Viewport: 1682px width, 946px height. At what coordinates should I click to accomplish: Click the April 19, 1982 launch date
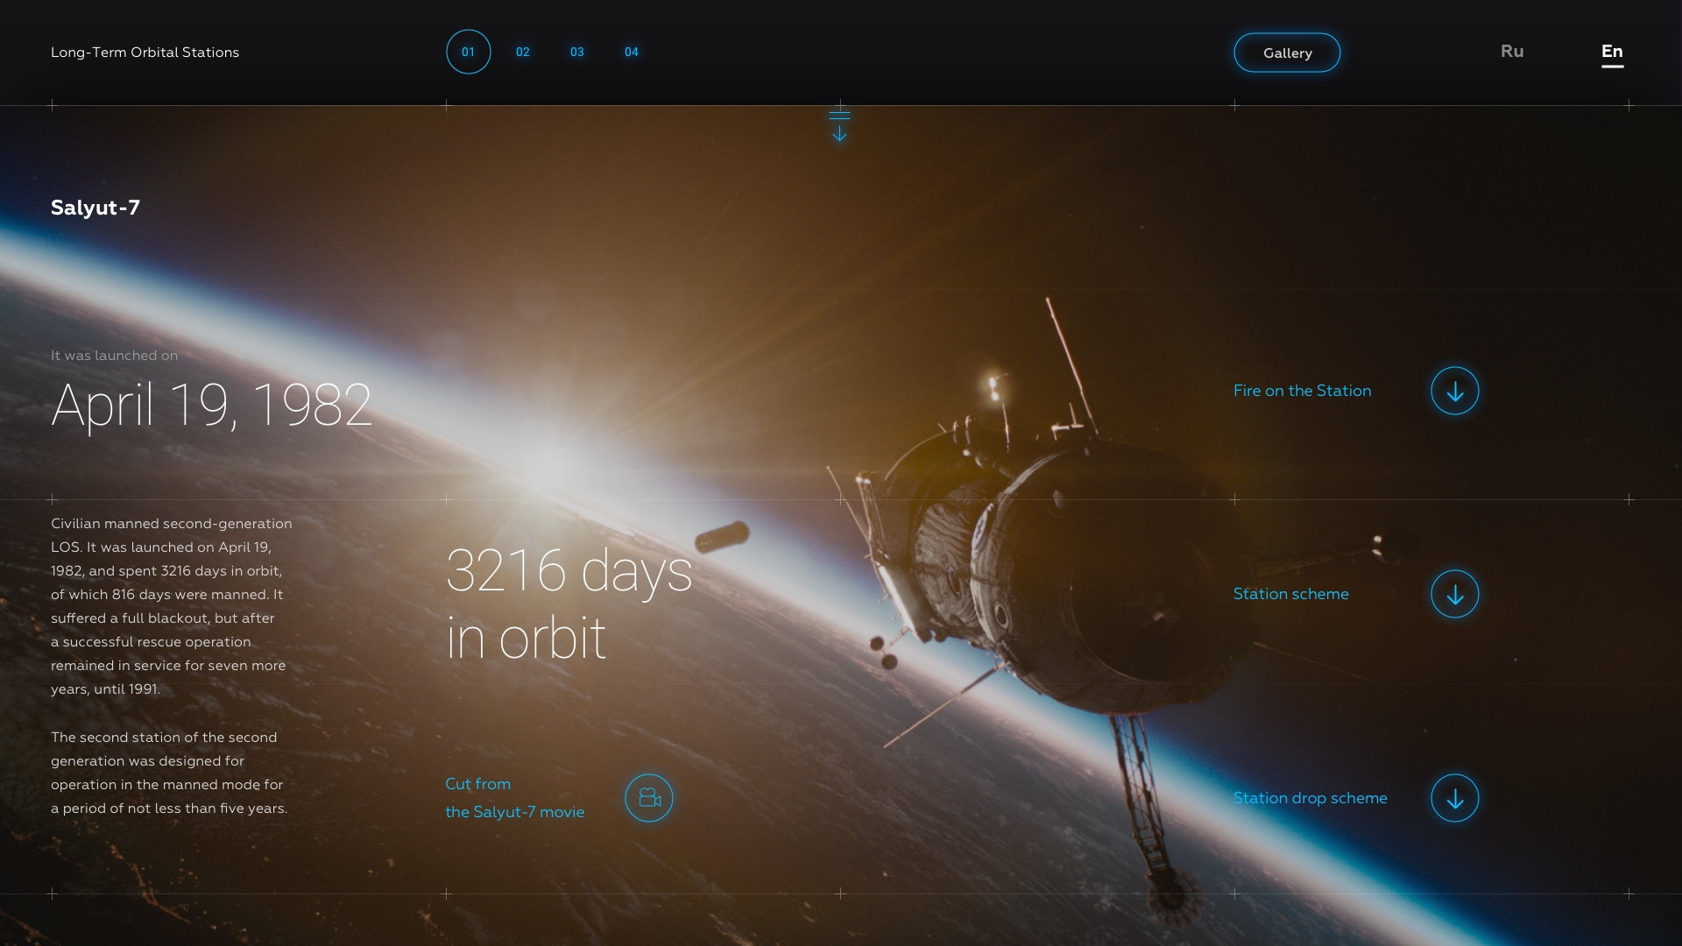[211, 405]
